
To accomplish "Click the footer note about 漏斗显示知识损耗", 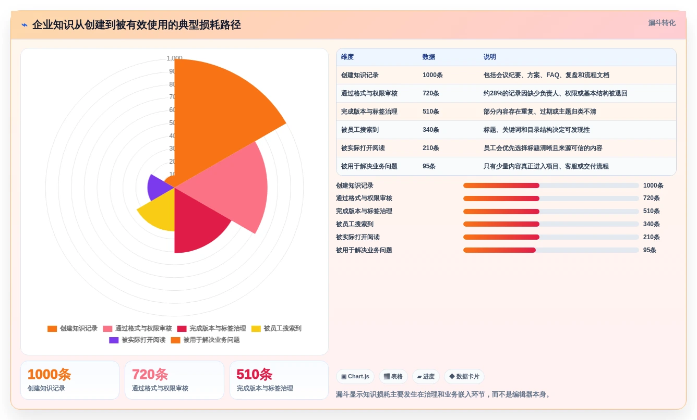I will click(x=443, y=394).
